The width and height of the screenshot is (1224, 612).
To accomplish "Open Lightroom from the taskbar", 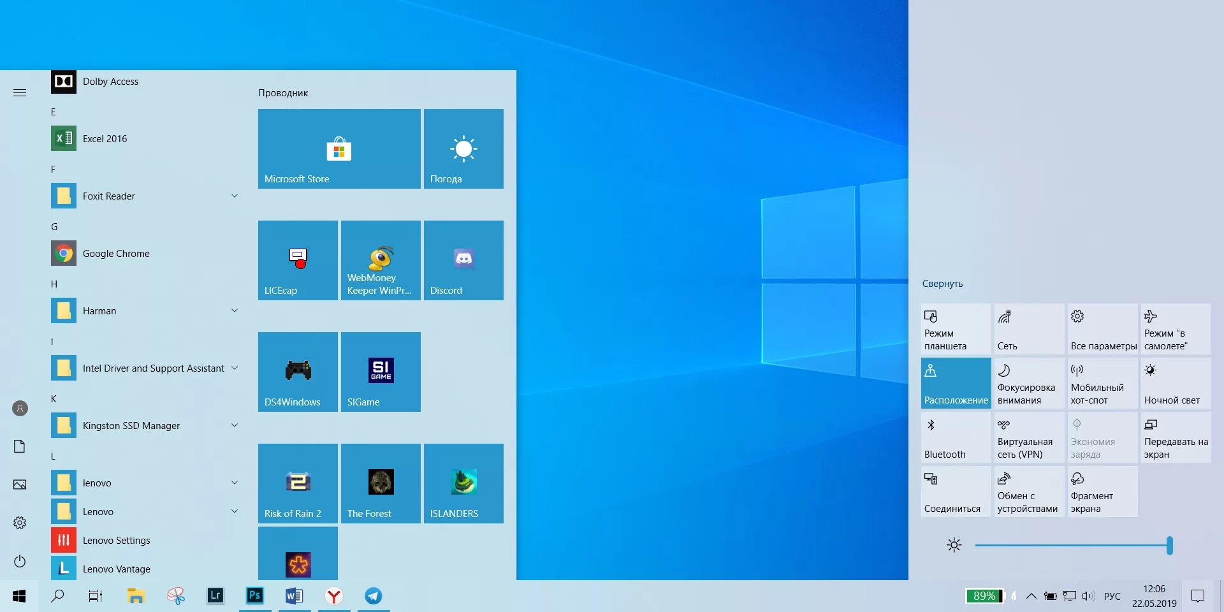I will 215,595.
